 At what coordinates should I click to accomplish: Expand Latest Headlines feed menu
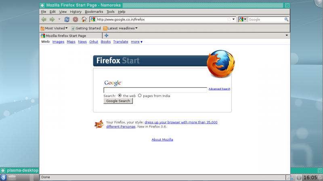(120, 28)
